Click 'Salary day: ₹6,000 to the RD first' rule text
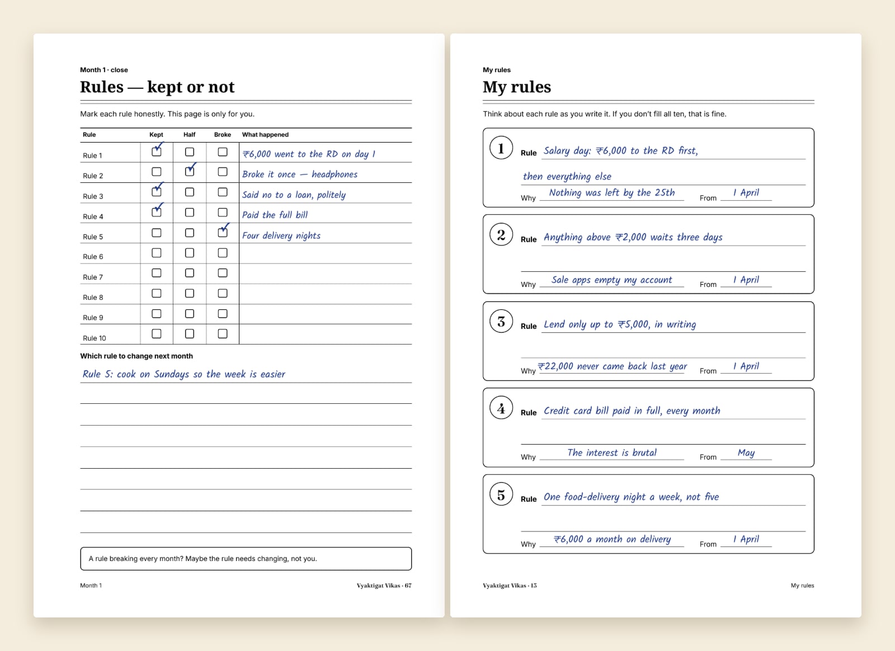This screenshot has height=651, width=895. point(621,150)
